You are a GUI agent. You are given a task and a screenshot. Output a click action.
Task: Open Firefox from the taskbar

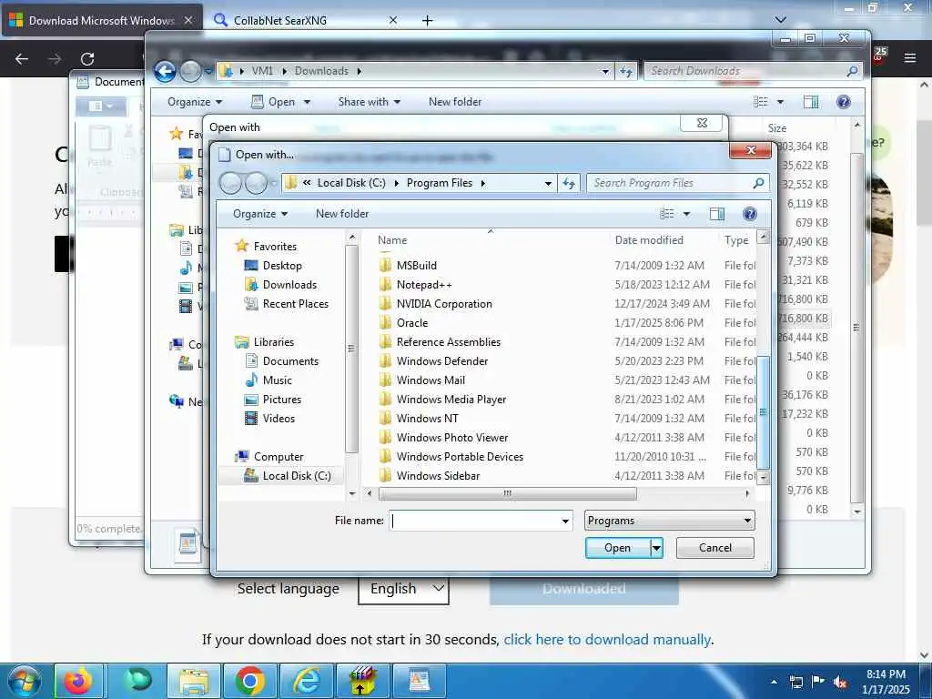tap(79, 681)
